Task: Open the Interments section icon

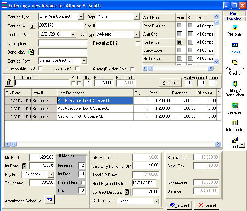Action: pos(235,123)
